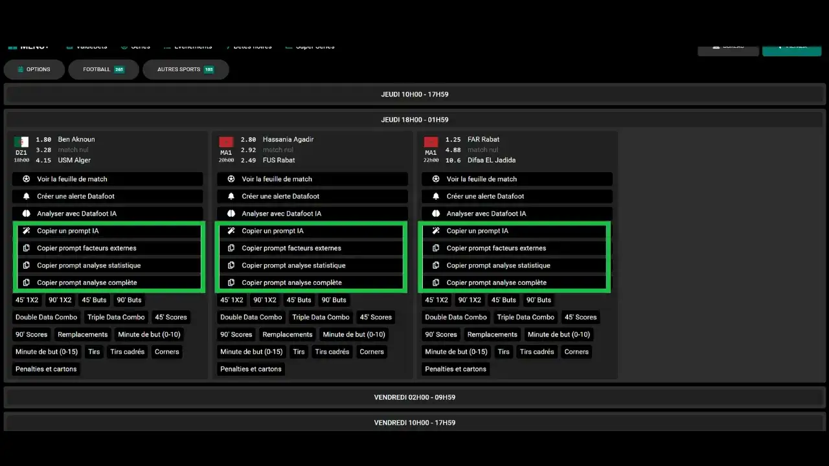Copy external factors prompt icon for Hassania Agadir

click(x=231, y=248)
